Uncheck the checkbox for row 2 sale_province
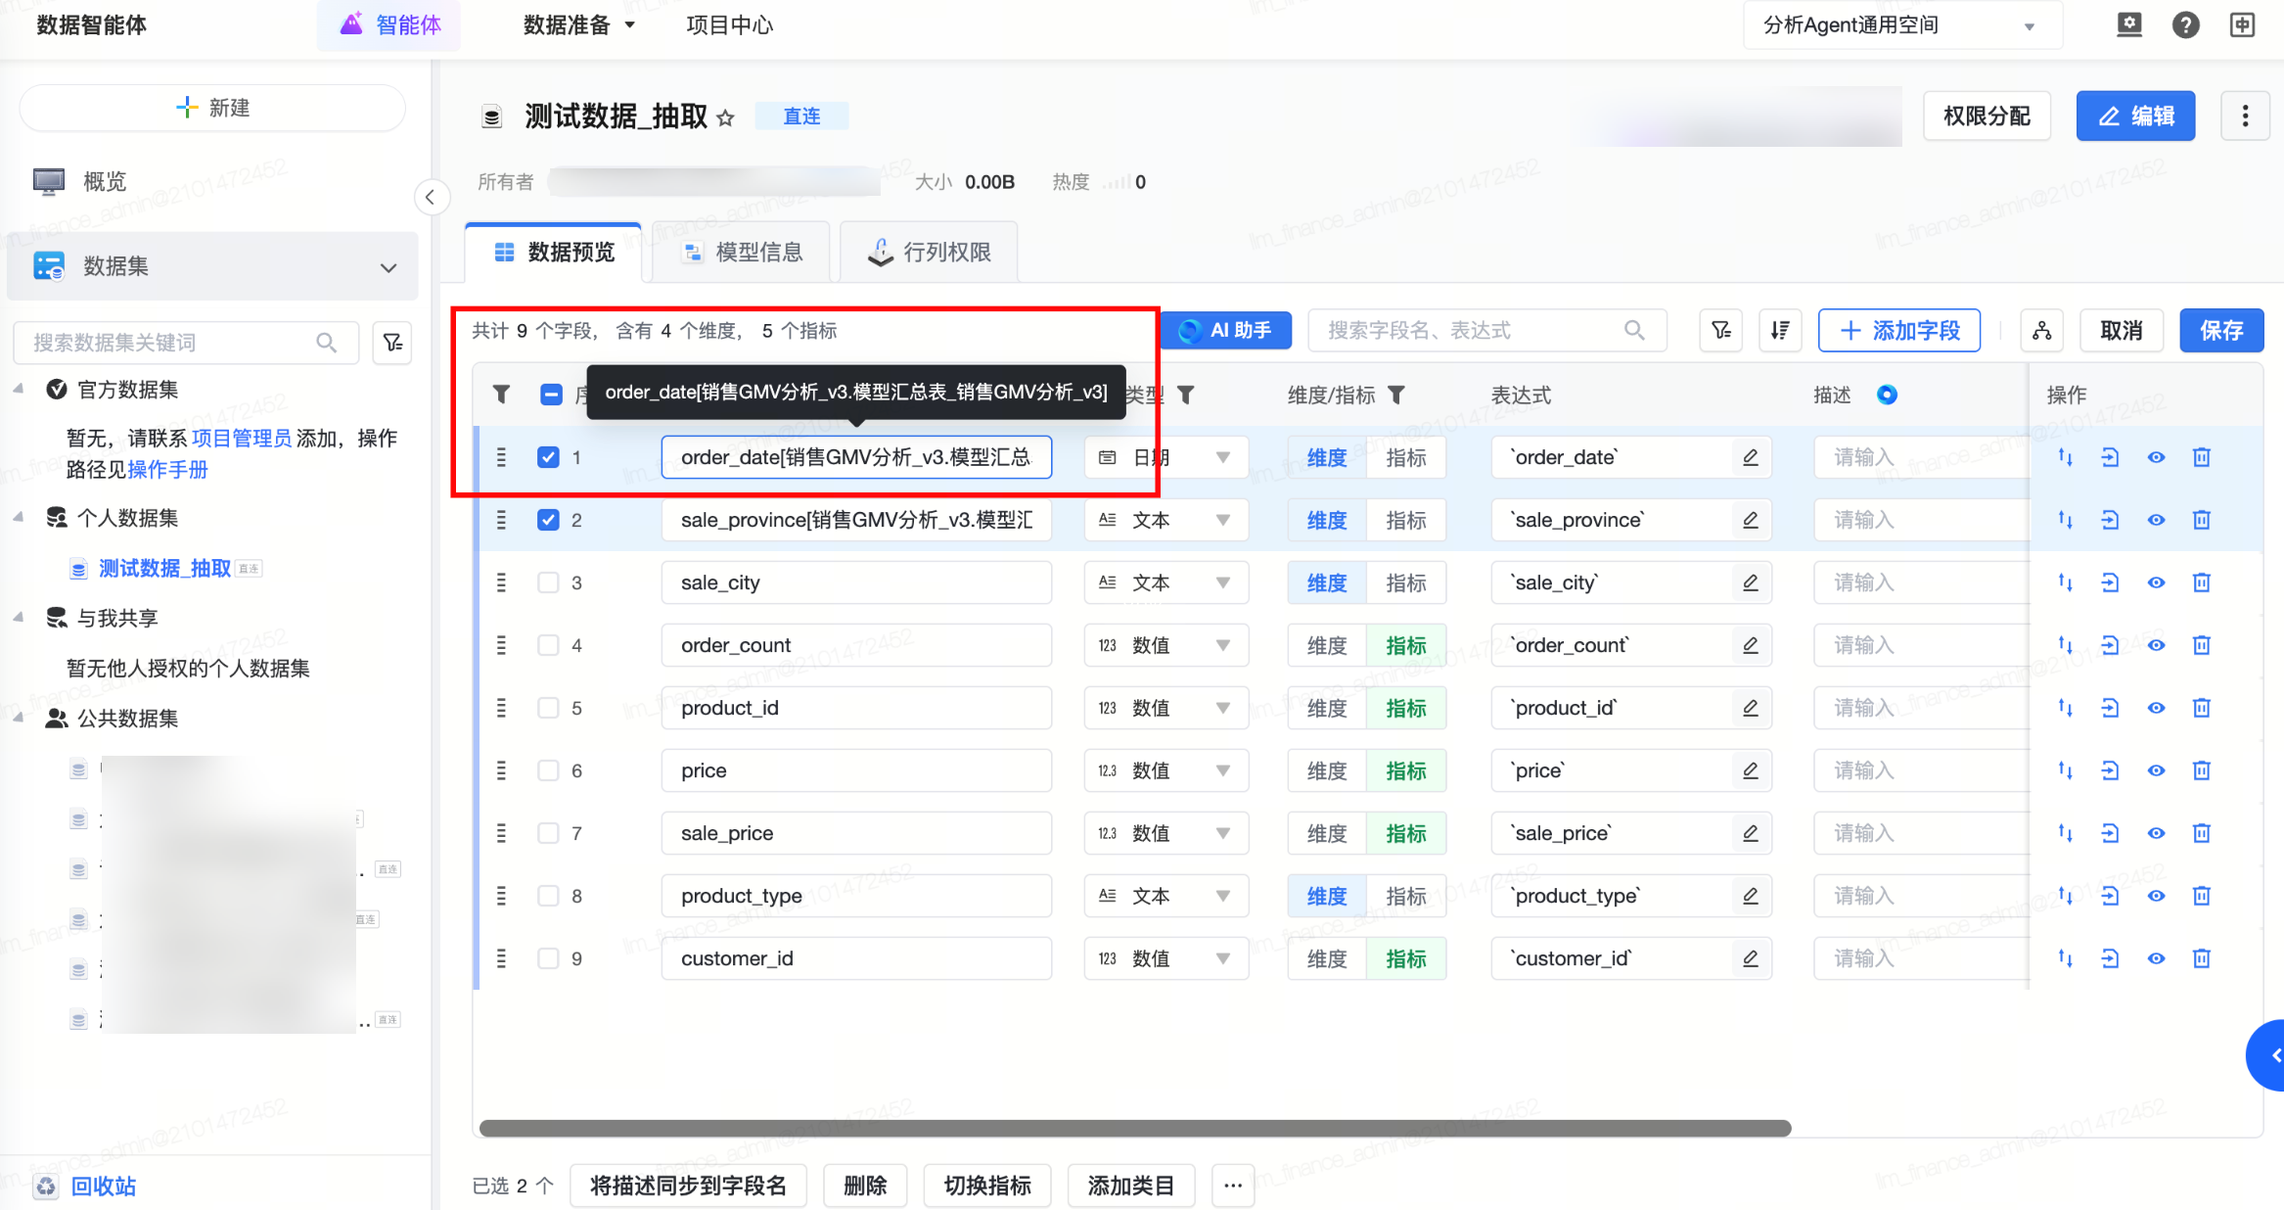The image size is (2284, 1210). [548, 520]
